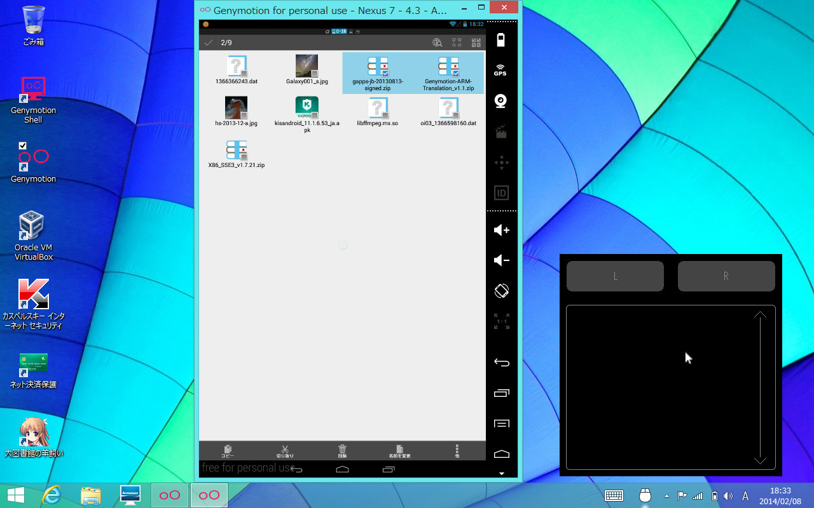Screen dimensions: 814x508
Task: Click the Genymotion volume down button
Action: [501, 260]
